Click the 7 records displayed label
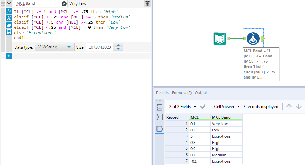 (x=261, y=107)
